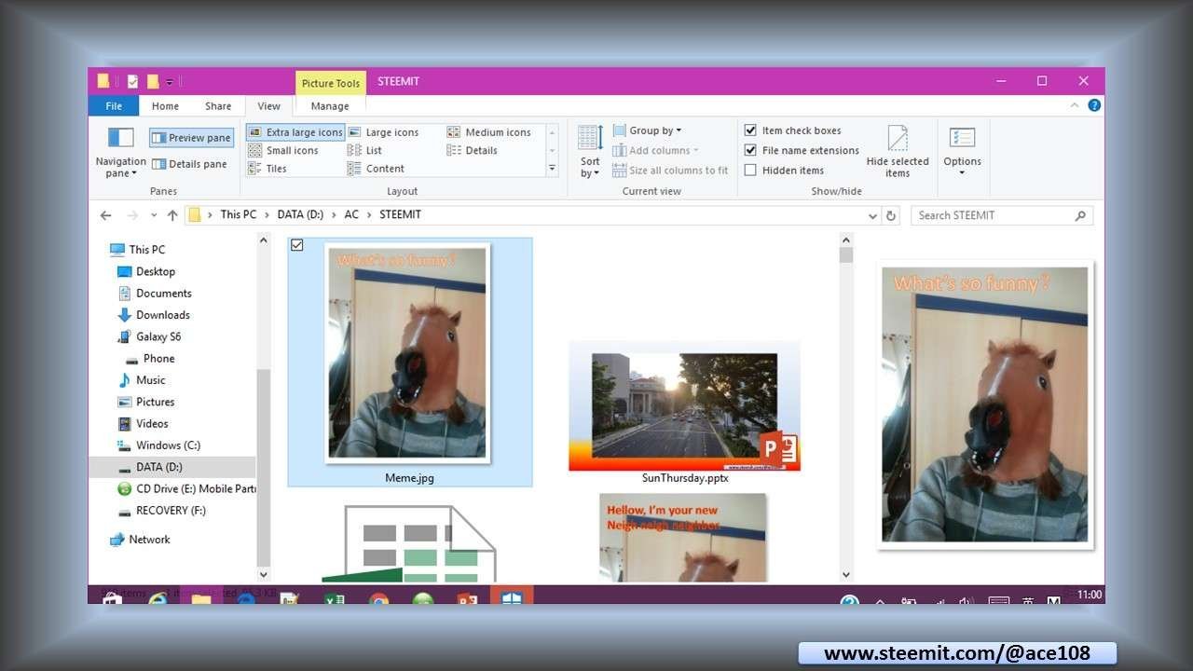The width and height of the screenshot is (1193, 671).
Task: Choose the Content layout option
Action: (377, 169)
